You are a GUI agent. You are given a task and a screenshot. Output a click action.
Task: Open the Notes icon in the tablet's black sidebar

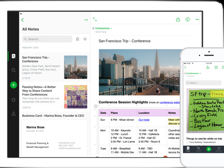(14, 56)
